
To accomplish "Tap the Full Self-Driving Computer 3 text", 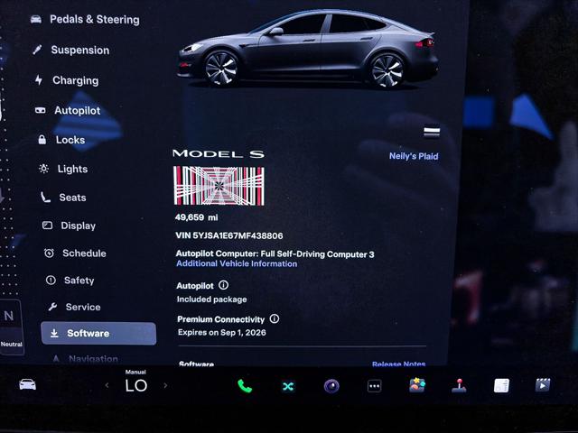I will click(317, 254).
